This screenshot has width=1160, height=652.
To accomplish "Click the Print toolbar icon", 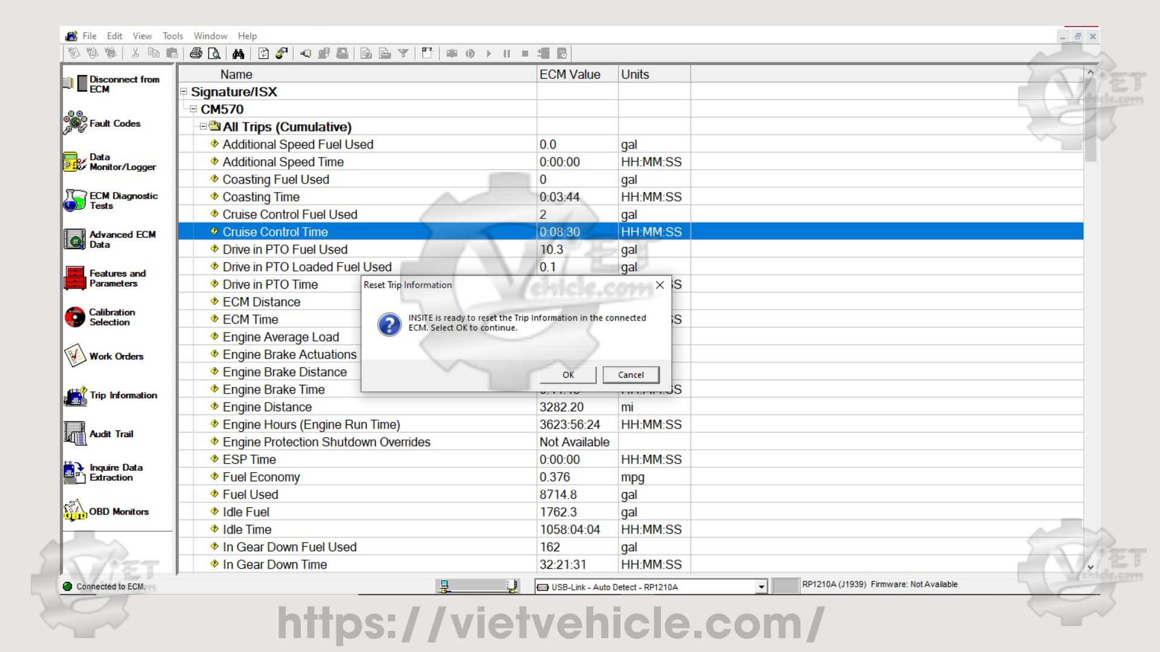I will [x=196, y=54].
